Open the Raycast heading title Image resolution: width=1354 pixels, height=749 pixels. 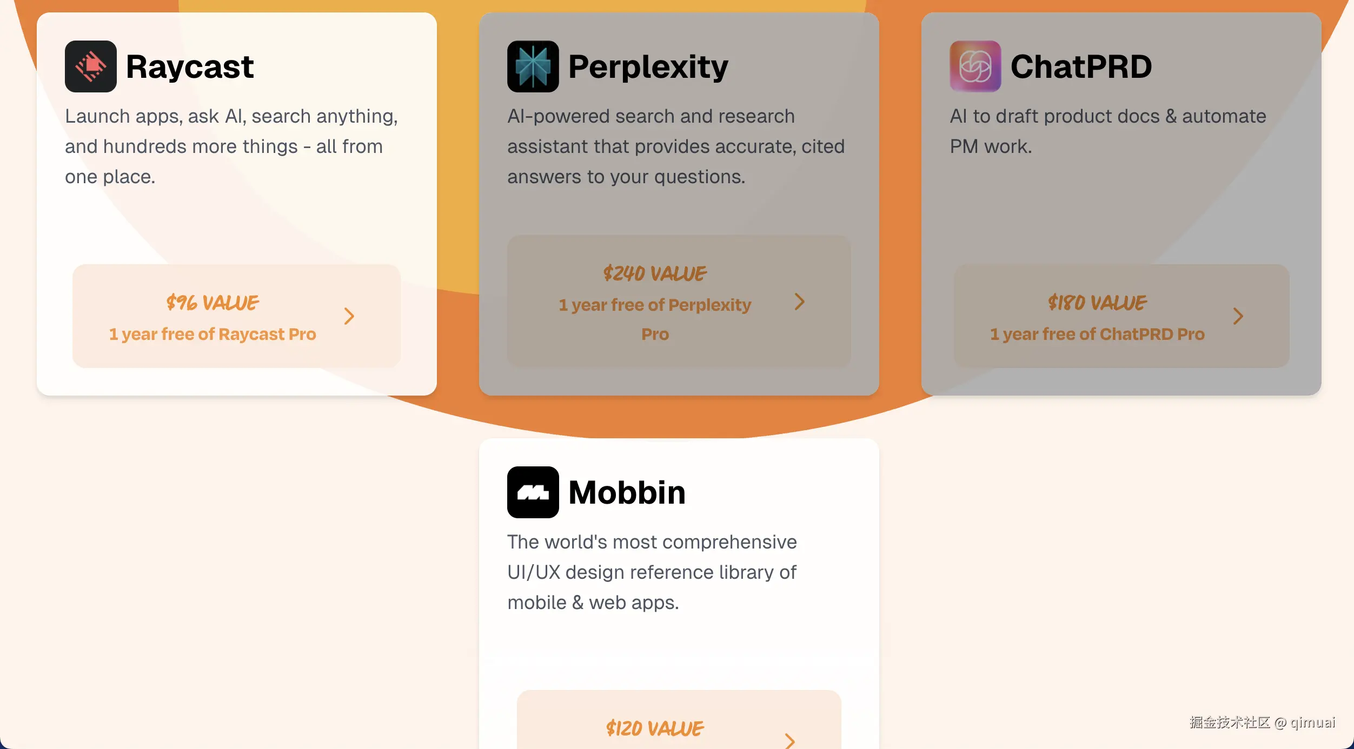(190, 66)
